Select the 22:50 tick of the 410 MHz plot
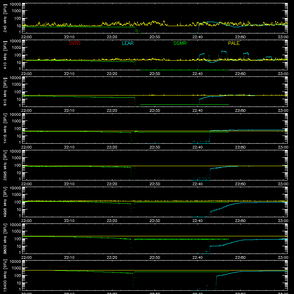Image resolution: width=294 pixels, height=294 pixels. tap(240, 74)
